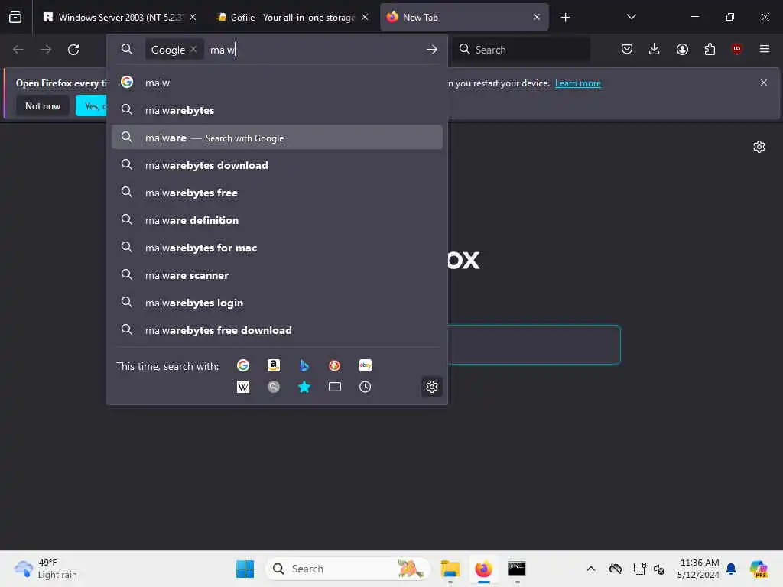
Task: Select 'malware — Search with Google' suggestion
Action: [277, 138]
